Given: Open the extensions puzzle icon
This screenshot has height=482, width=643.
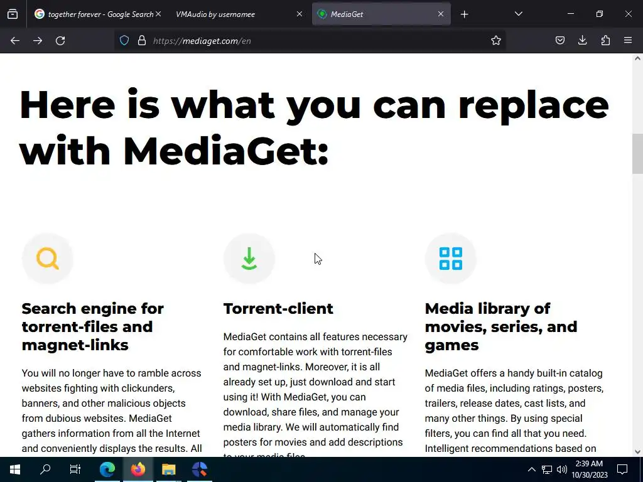Looking at the screenshot, I should (605, 41).
